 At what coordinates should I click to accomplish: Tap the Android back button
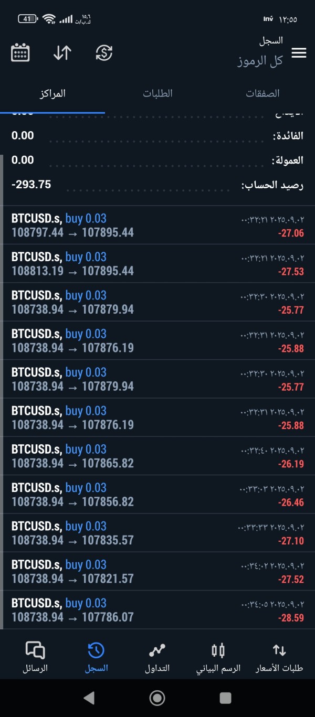(x=89, y=698)
